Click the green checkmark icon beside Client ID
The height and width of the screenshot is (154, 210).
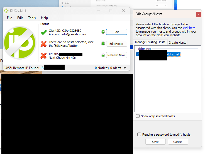[x=44, y=32]
